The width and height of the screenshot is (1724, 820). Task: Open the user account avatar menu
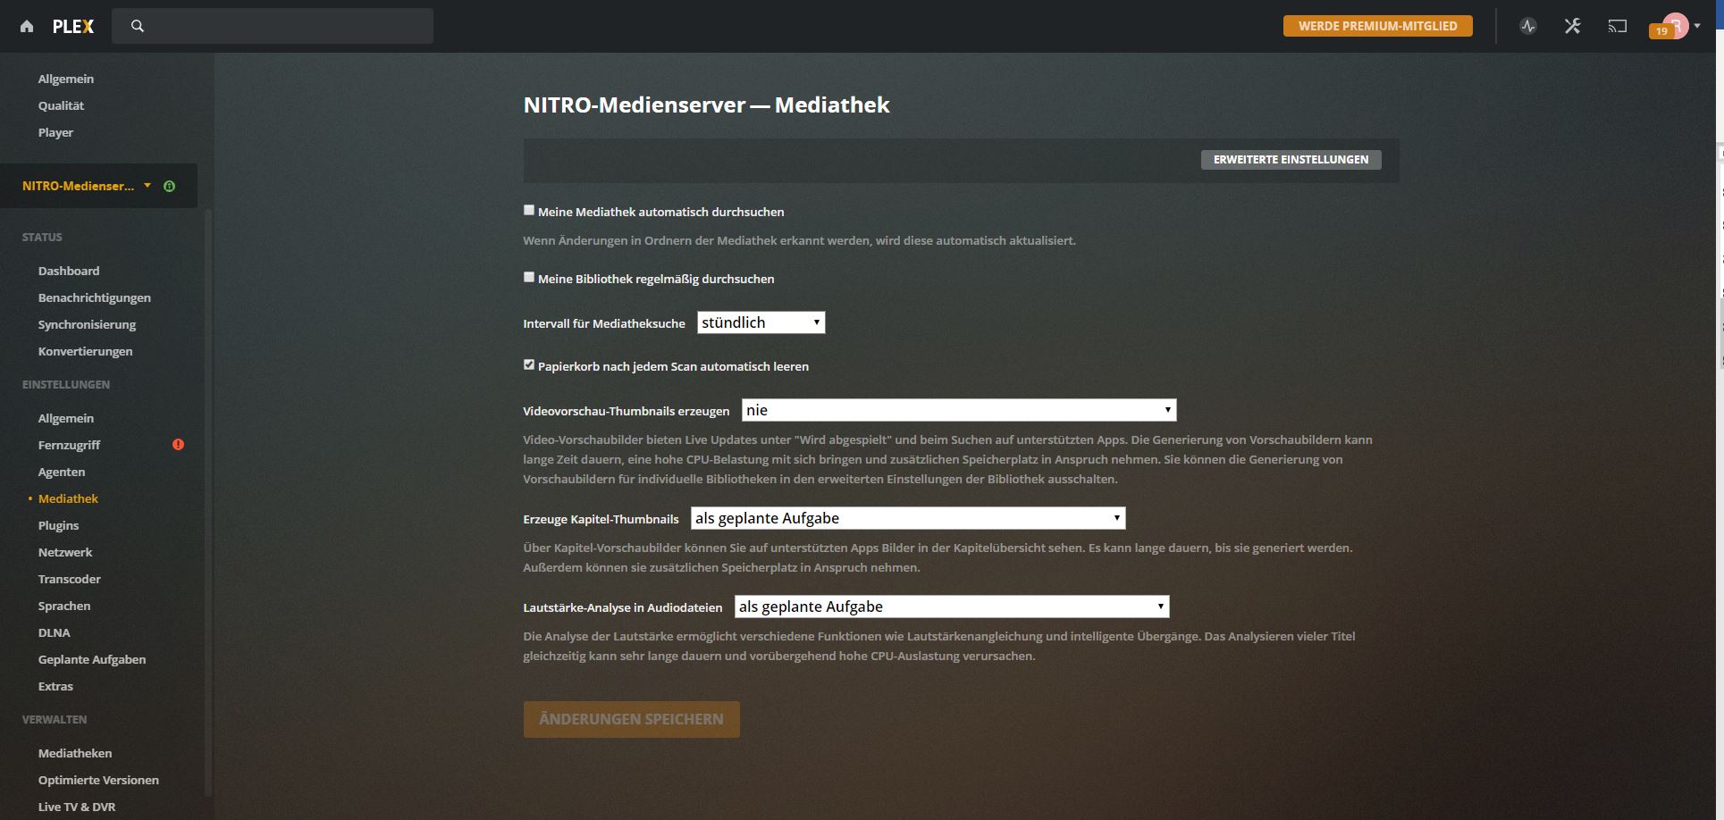(x=1676, y=25)
